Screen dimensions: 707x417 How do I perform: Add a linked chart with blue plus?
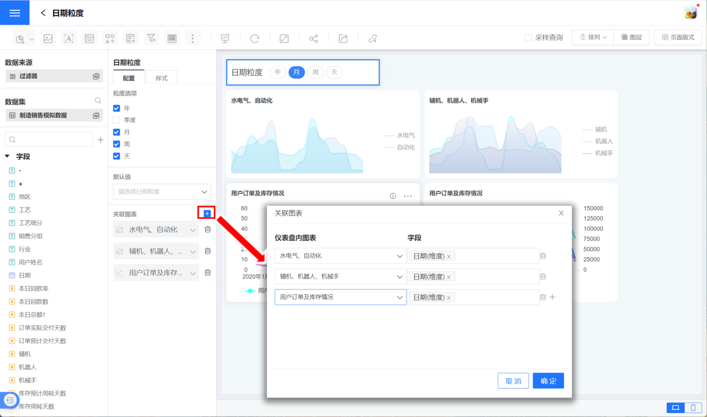coord(207,213)
